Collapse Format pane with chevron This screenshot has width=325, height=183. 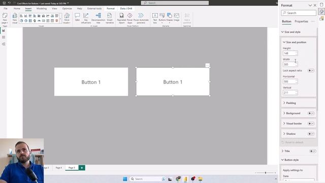click(310, 6)
